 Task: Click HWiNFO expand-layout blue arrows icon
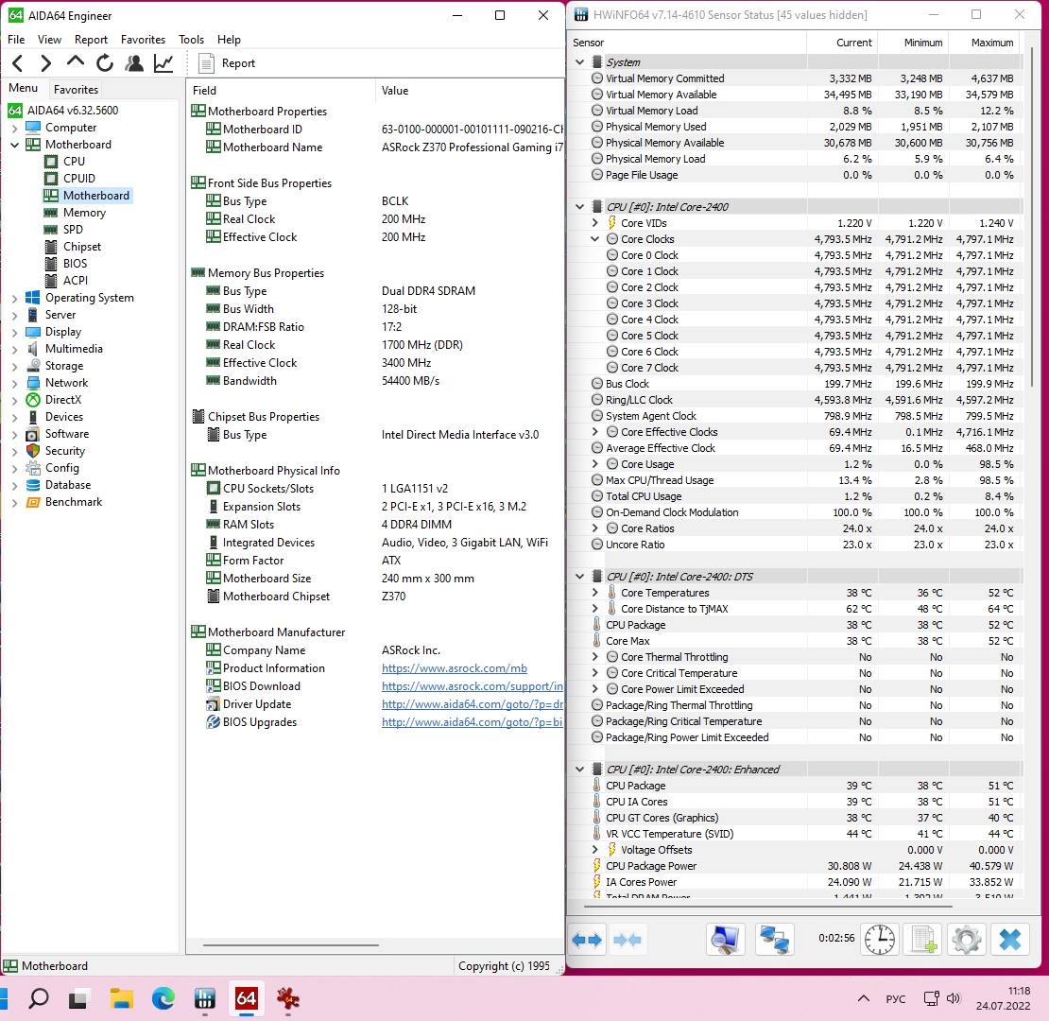click(x=587, y=940)
